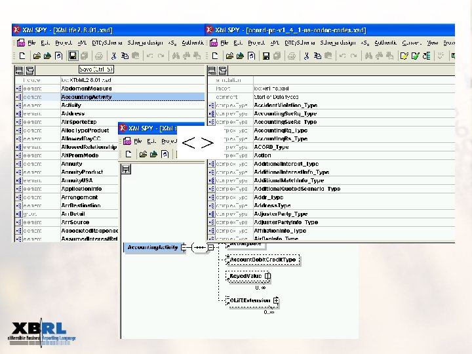
Task: Open Convert menu in right XMLSpy window
Action: click(412, 43)
